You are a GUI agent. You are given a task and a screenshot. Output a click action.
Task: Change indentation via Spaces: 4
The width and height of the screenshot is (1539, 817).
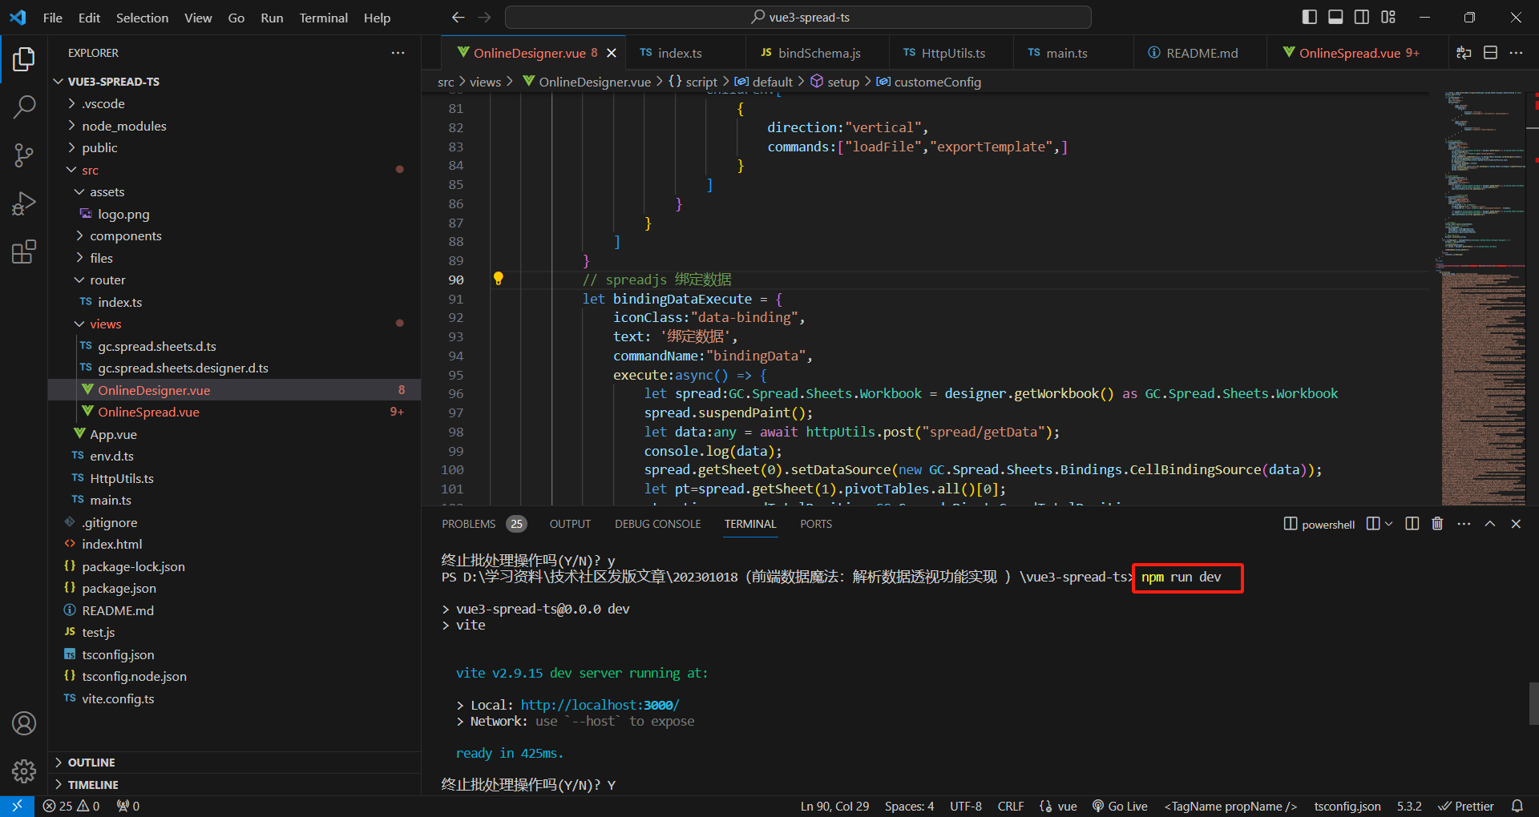pos(909,806)
